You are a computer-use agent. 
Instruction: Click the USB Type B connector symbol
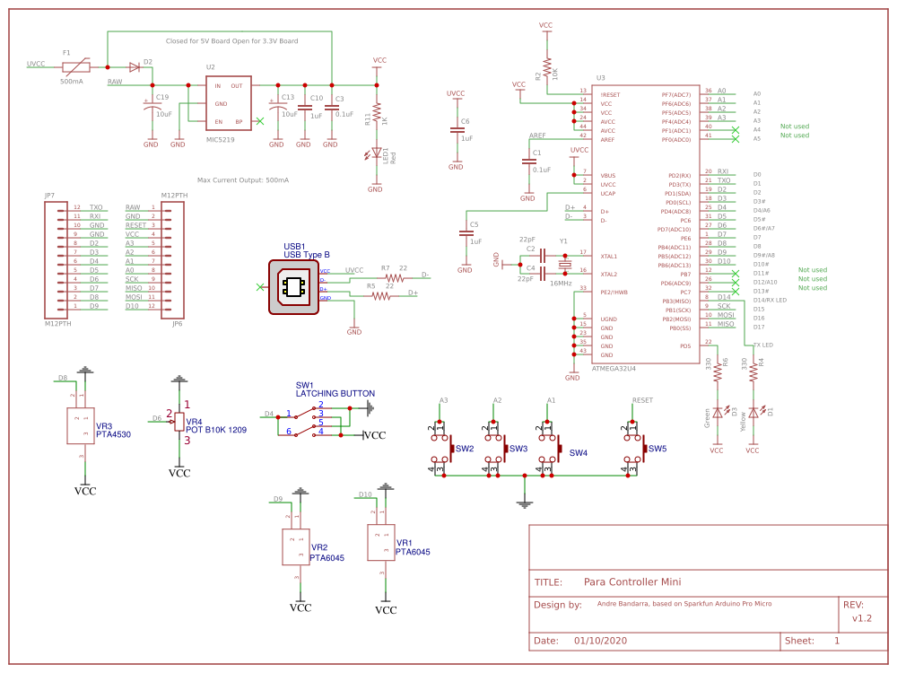[x=293, y=287]
